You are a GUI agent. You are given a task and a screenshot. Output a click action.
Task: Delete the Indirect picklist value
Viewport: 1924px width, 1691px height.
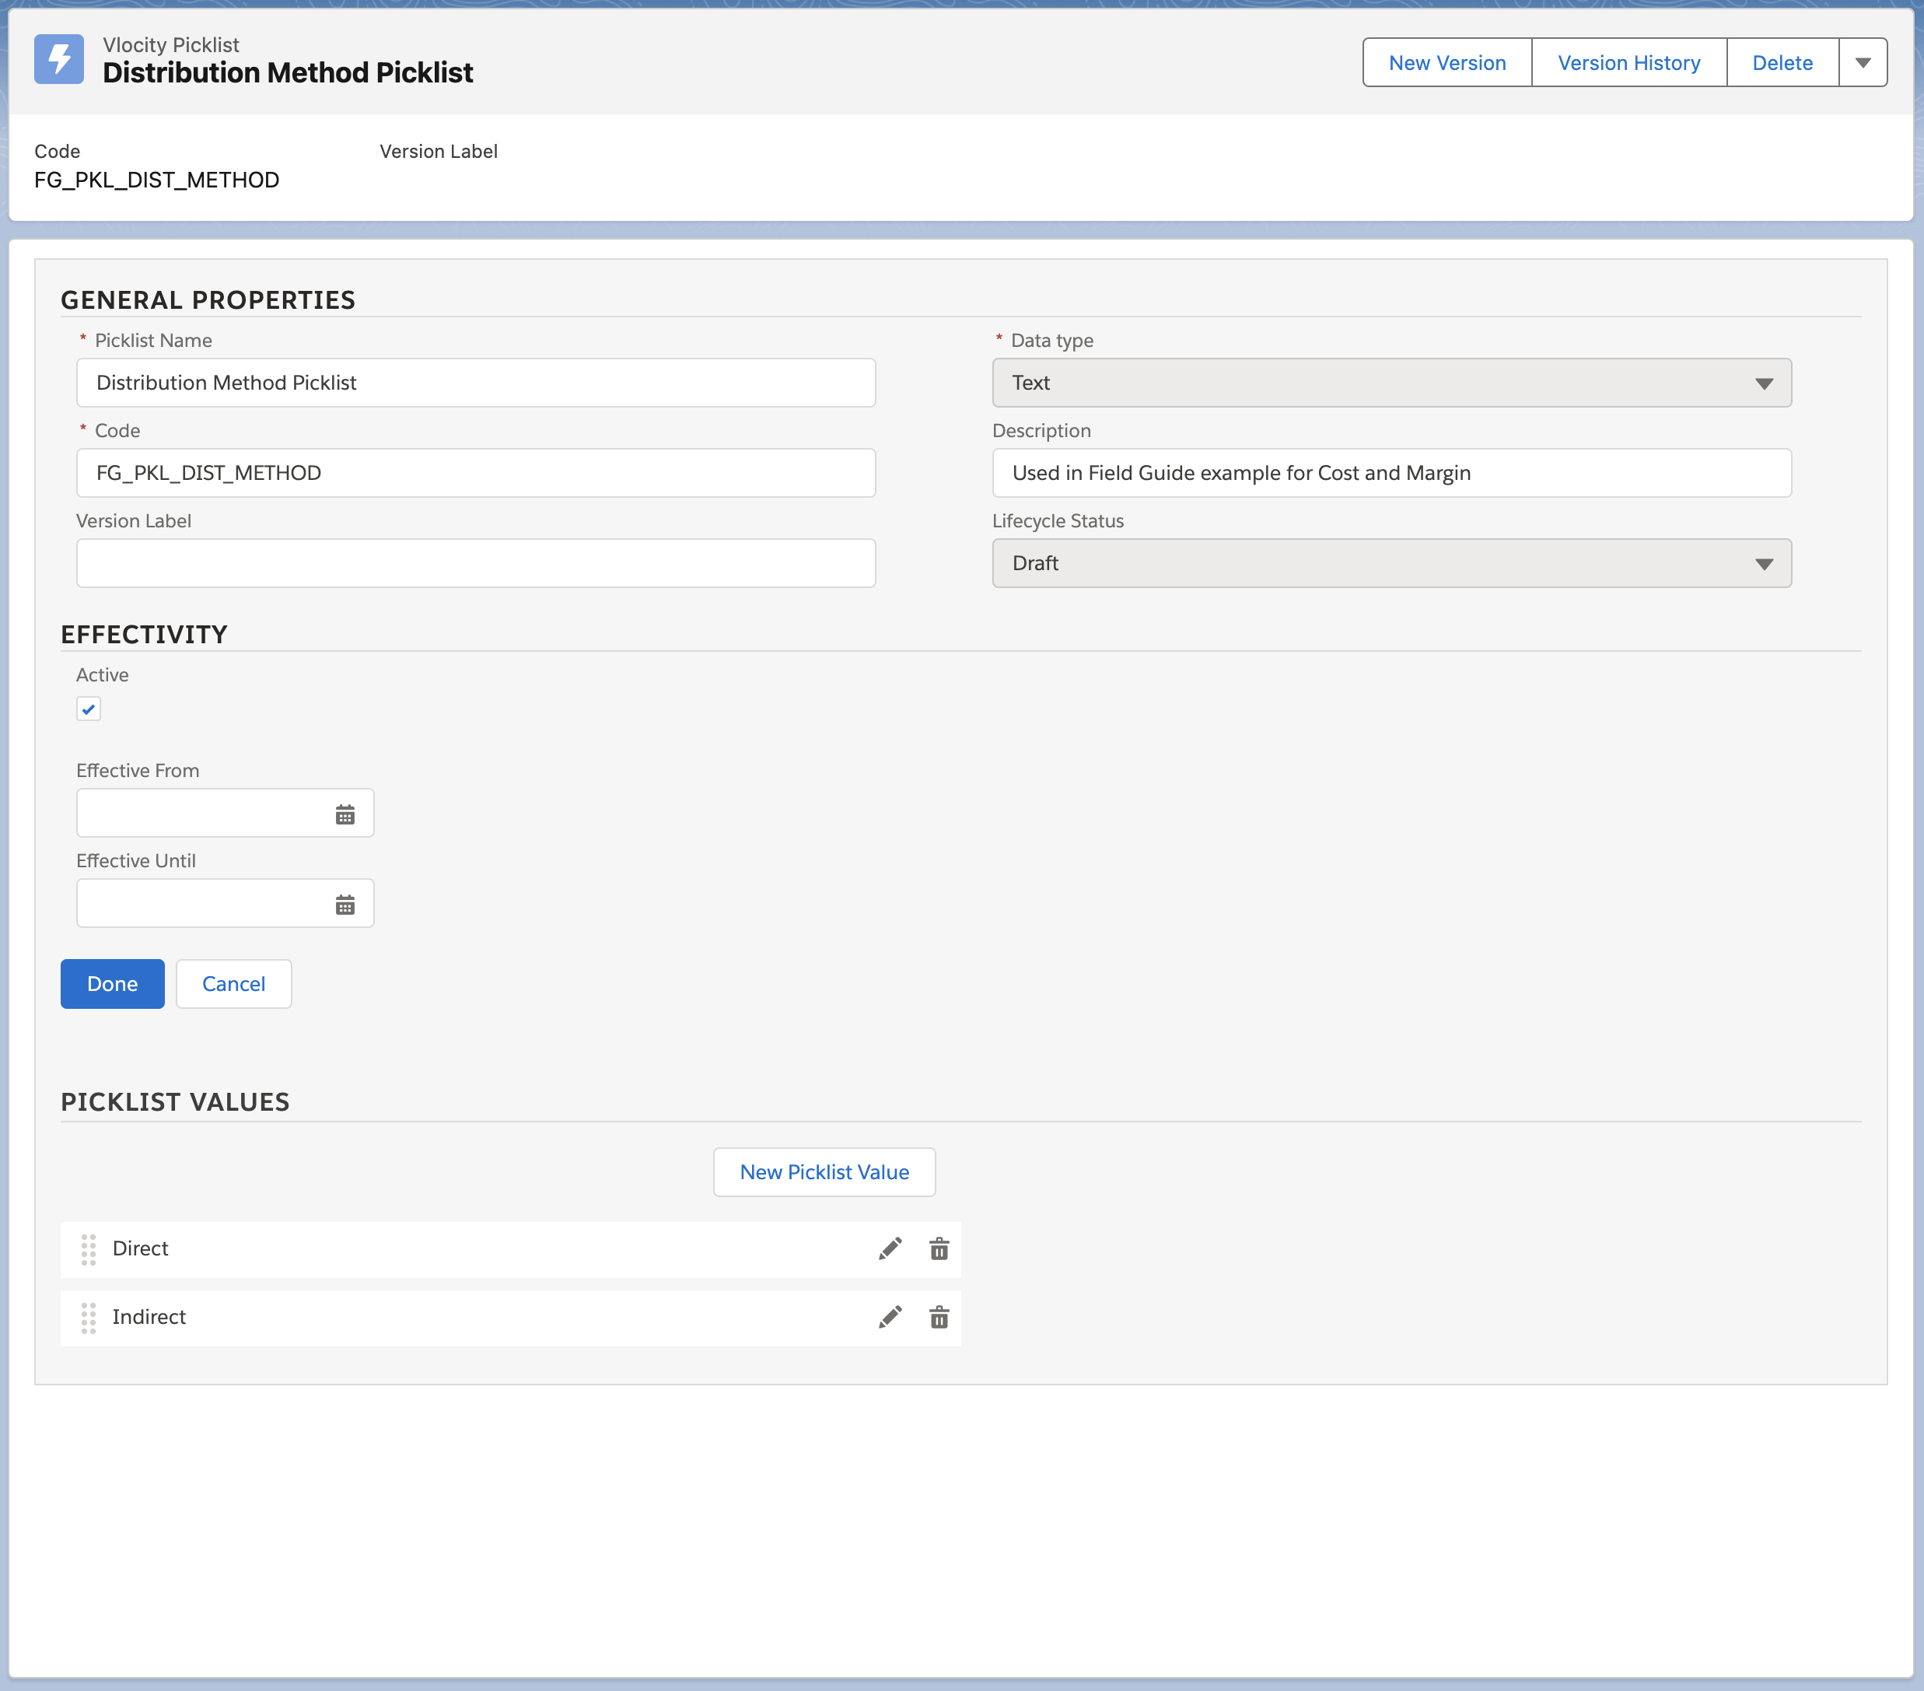coord(939,1317)
